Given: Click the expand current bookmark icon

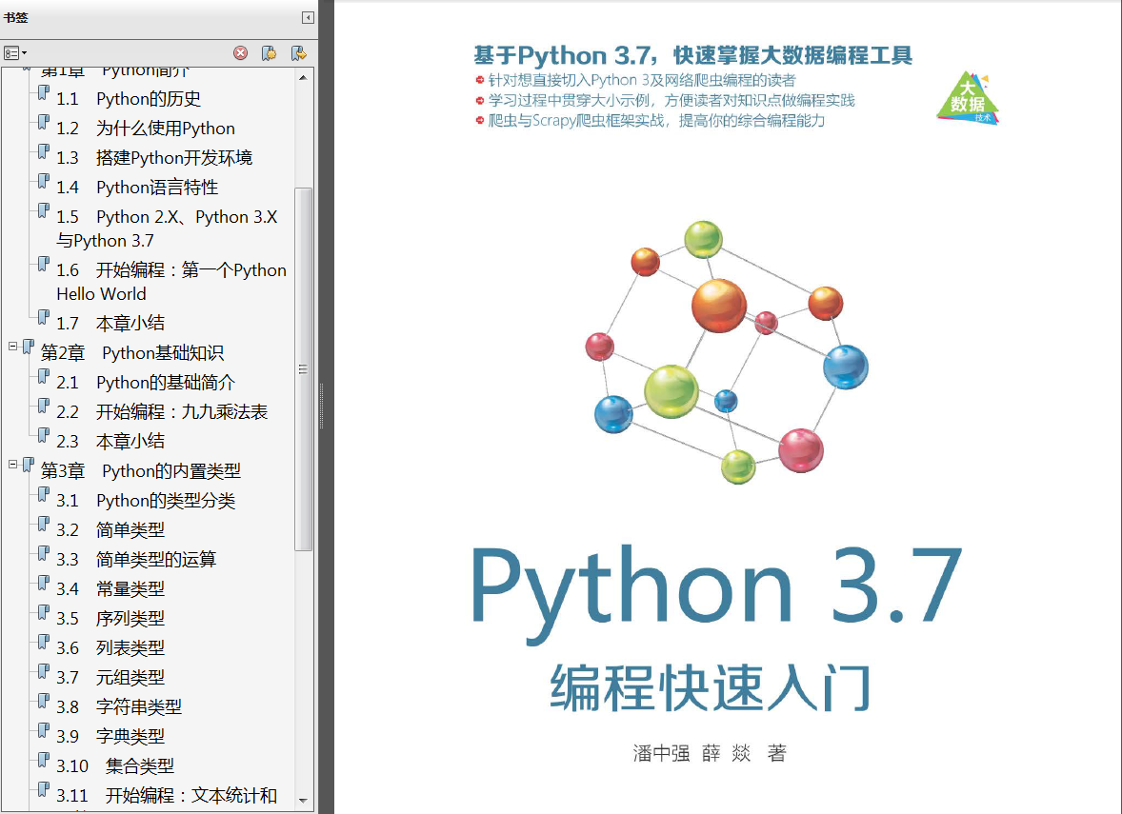Looking at the screenshot, I should pos(299,53).
